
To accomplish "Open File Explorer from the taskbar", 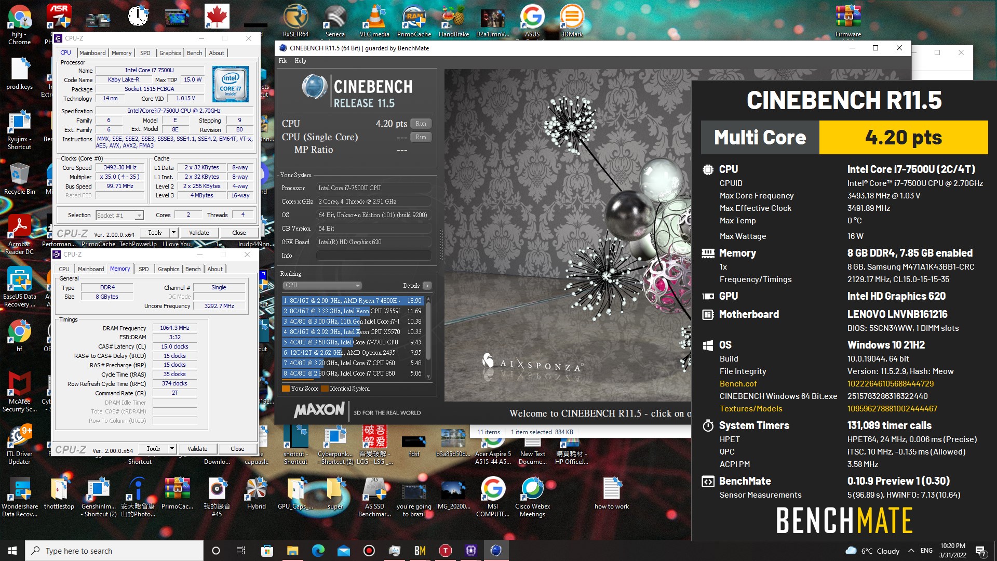I will [292, 551].
